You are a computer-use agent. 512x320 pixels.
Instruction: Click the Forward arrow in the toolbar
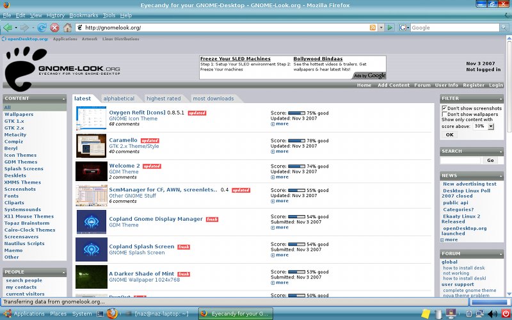(24, 28)
